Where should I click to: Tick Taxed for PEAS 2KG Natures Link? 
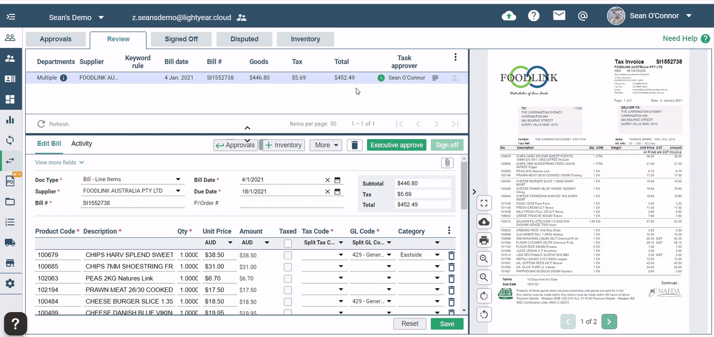288,278
